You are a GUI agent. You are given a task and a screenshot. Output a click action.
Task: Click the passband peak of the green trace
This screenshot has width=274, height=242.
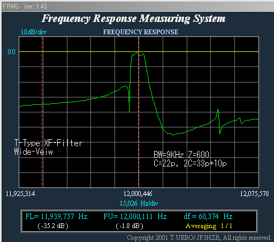click(x=137, y=53)
